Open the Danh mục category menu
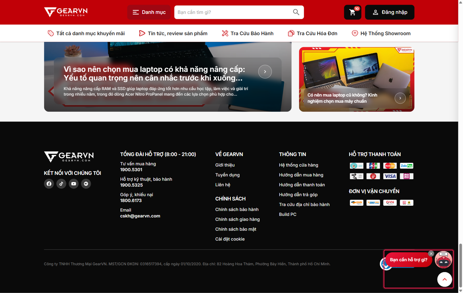 [149, 12]
